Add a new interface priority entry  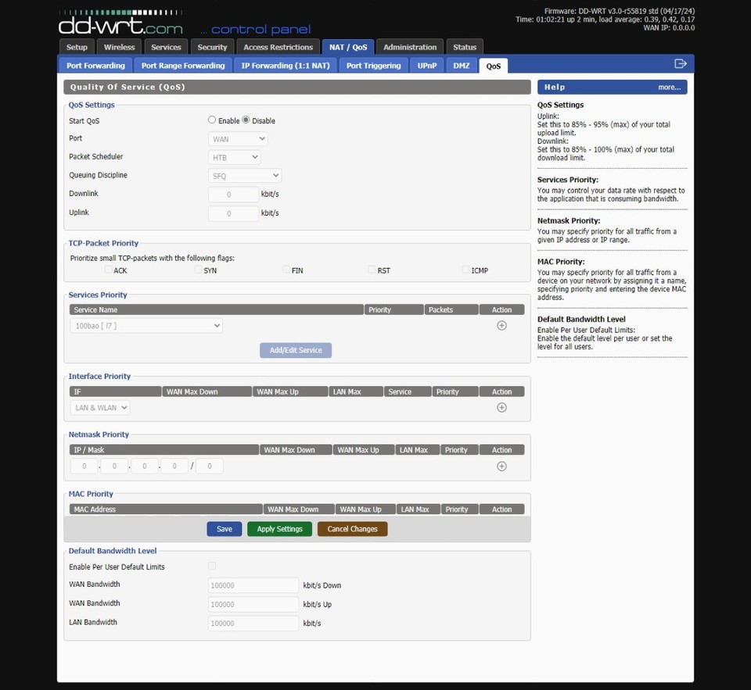point(501,407)
